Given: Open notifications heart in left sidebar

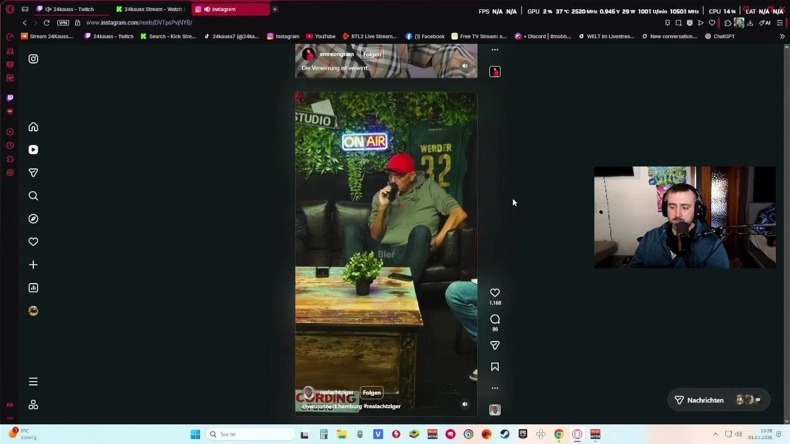Looking at the screenshot, I should tap(33, 242).
